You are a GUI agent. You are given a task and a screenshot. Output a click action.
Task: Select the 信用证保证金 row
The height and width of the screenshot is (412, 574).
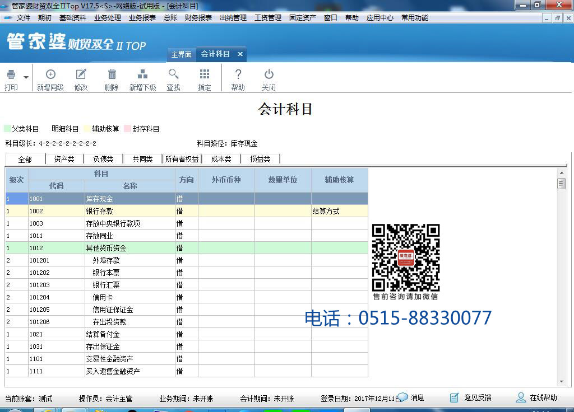[187, 310]
